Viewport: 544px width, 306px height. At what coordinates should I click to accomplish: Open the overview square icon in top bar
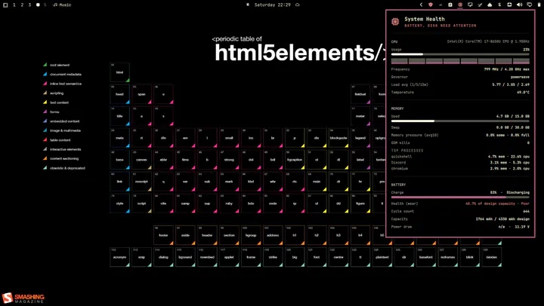coord(5,5)
